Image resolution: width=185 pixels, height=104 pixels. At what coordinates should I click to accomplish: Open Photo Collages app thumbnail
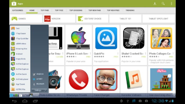[x=161, y=38]
